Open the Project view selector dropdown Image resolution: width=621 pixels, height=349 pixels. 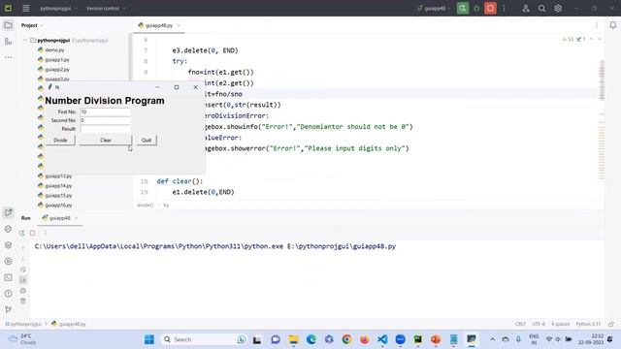point(32,25)
